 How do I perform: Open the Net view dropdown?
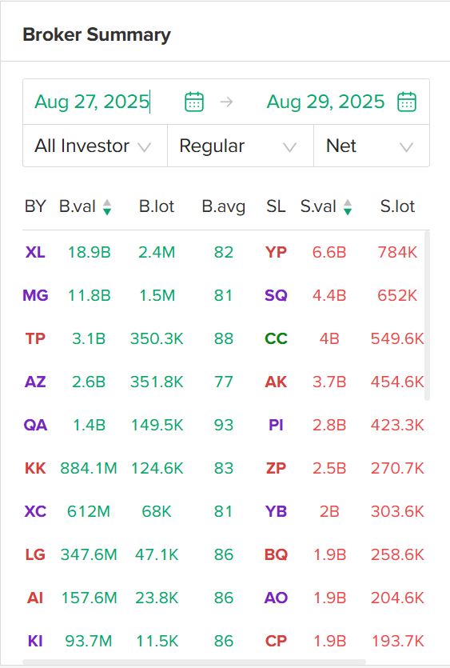(371, 146)
